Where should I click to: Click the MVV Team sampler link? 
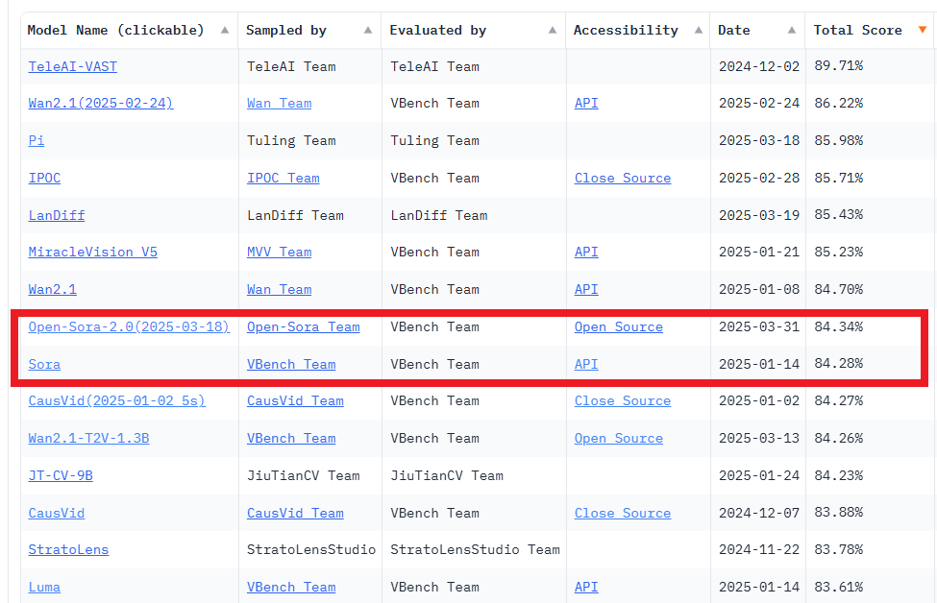[279, 252]
